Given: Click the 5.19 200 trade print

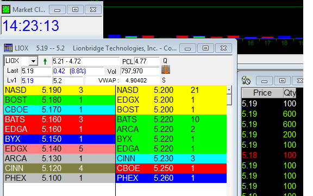Looking at the screenshot, I should (x=269, y=135).
